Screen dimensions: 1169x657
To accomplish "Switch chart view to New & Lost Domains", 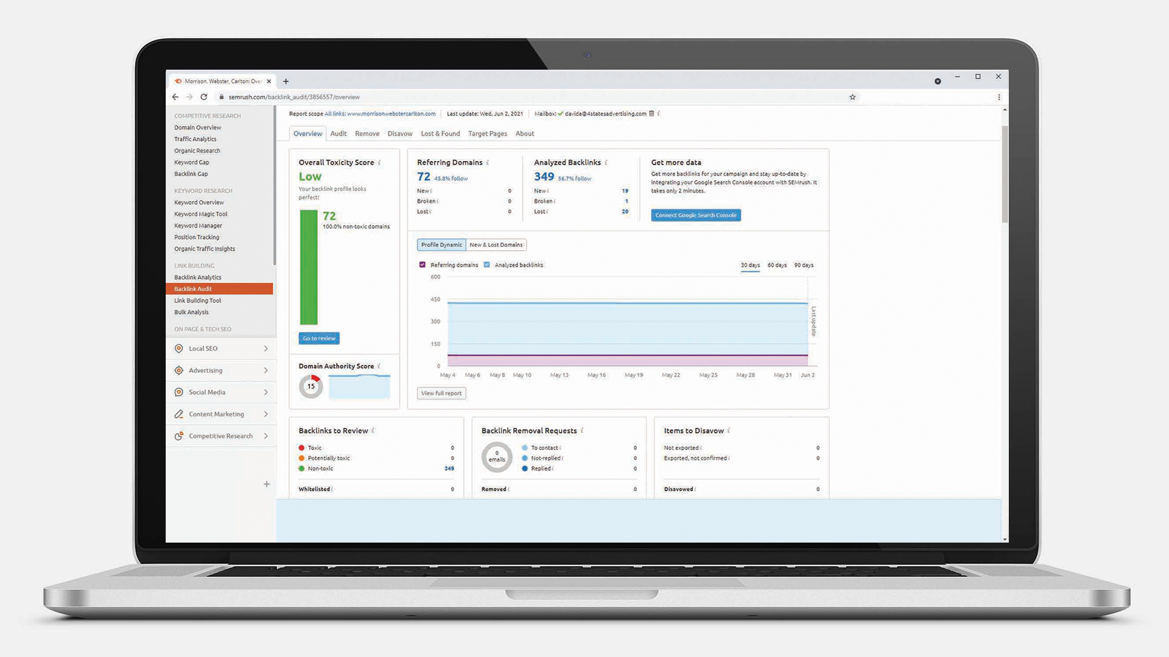I will tap(496, 245).
